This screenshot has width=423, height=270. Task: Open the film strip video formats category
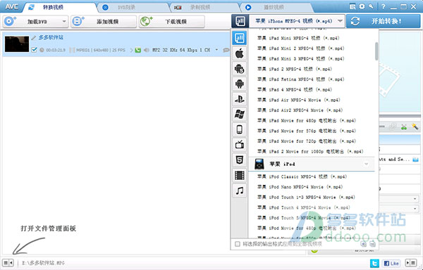pyautogui.click(x=239, y=175)
